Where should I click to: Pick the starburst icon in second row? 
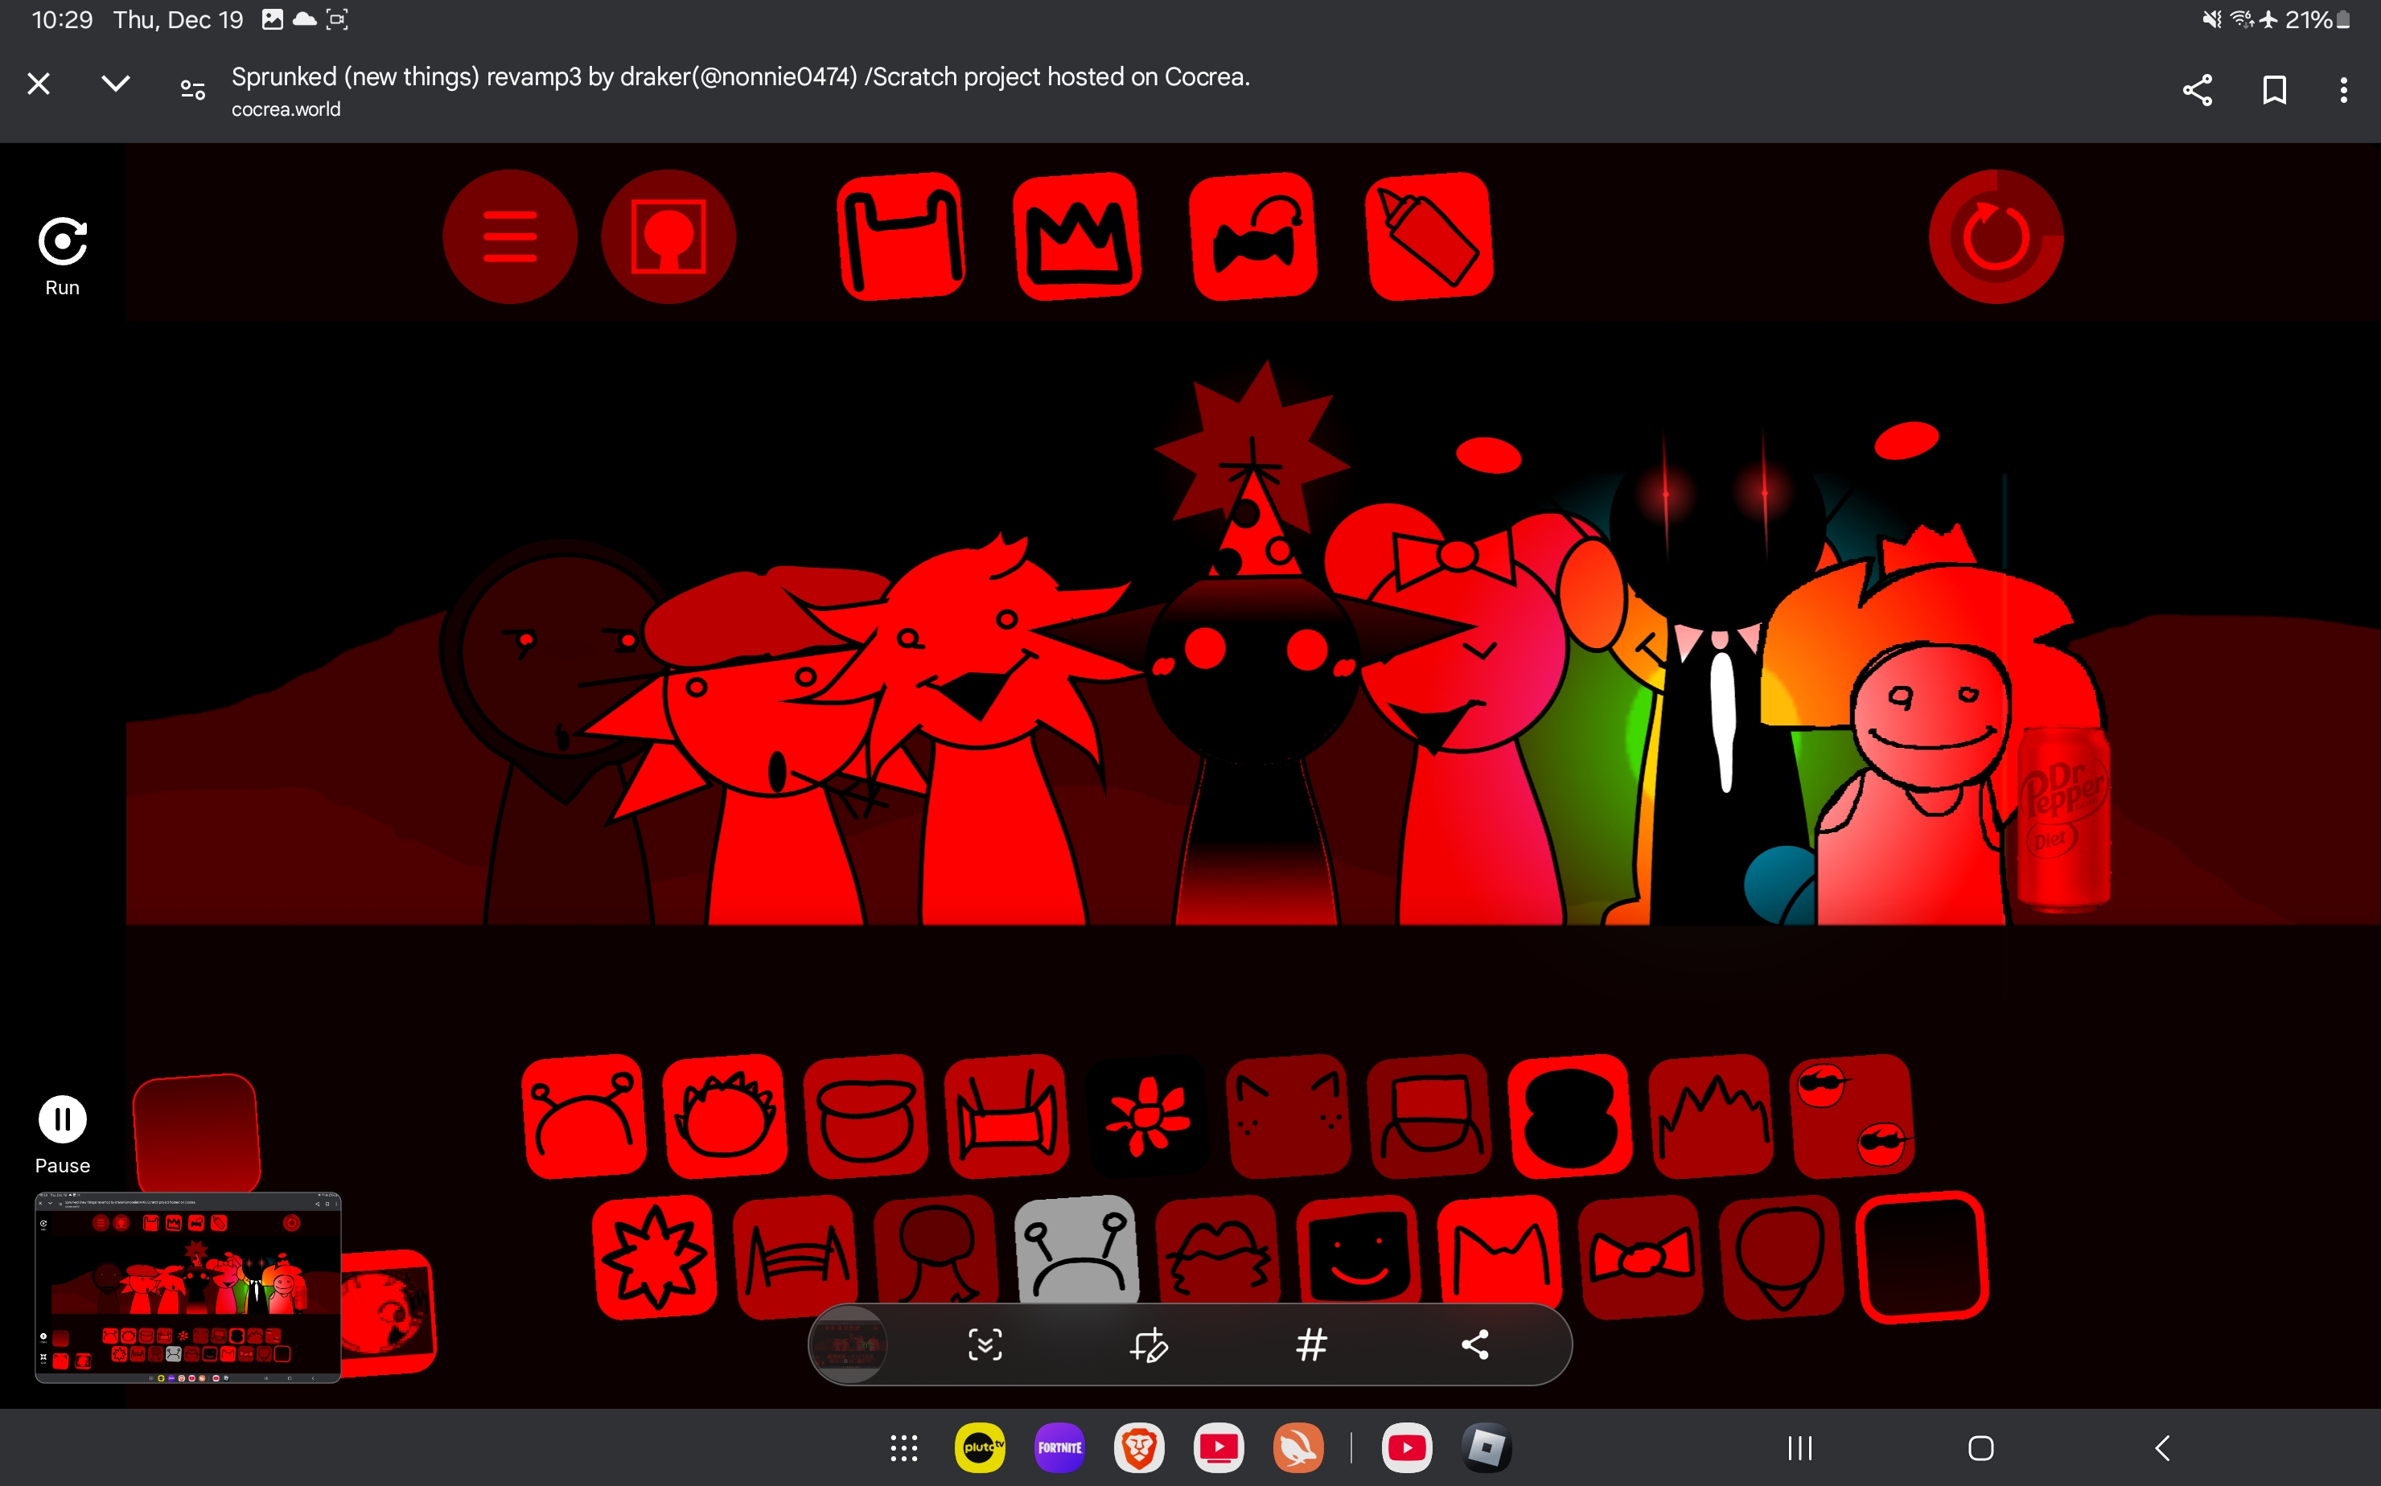pyautogui.click(x=655, y=1257)
